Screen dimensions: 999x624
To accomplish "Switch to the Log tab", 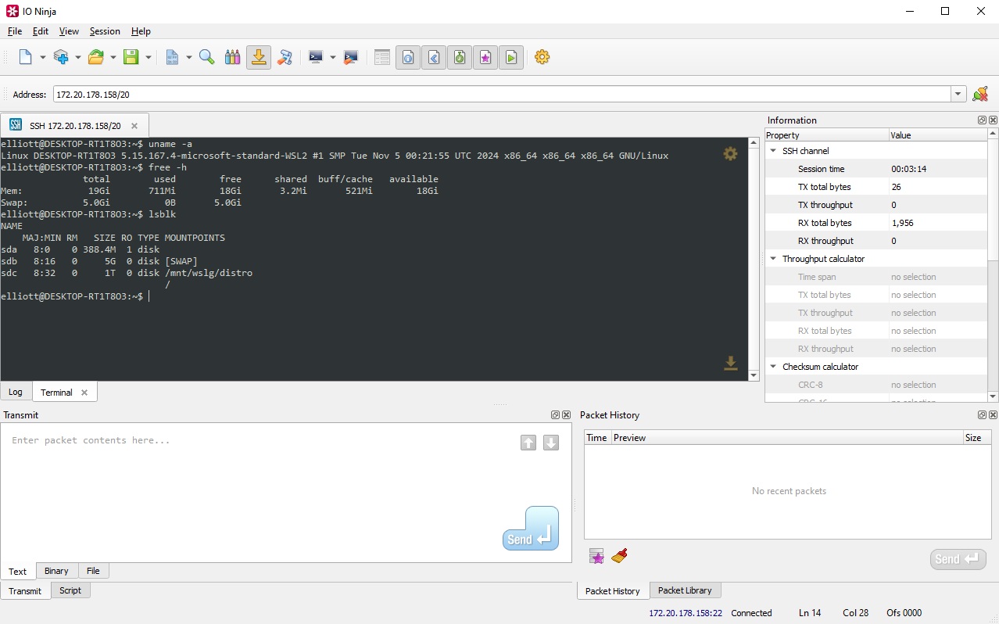I will pos(16,393).
